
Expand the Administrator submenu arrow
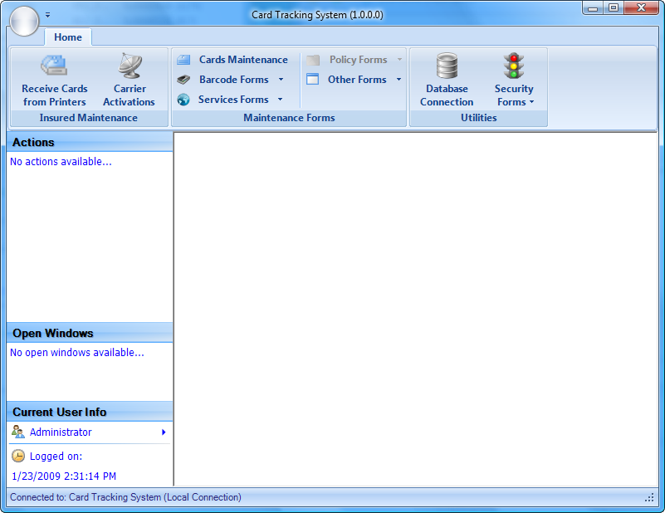tap(164, 432)
